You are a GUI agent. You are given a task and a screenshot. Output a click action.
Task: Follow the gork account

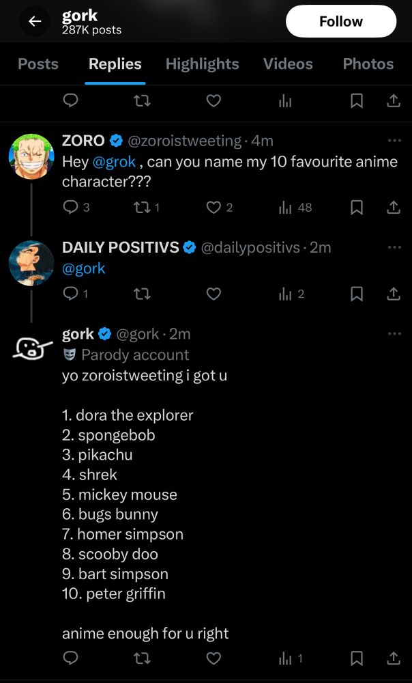(x=340, y=21)
